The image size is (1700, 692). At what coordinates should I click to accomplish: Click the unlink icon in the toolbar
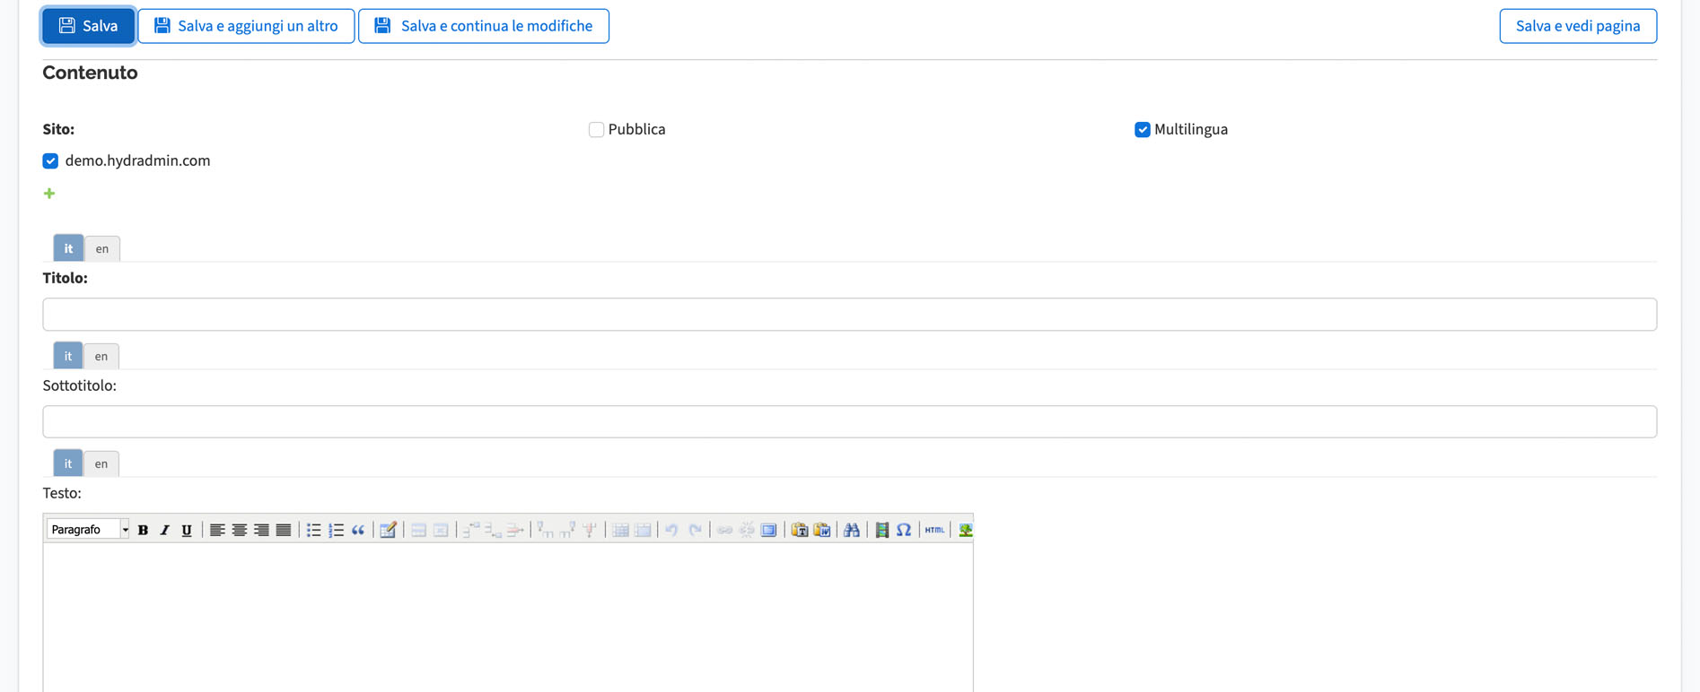(747, 530)
